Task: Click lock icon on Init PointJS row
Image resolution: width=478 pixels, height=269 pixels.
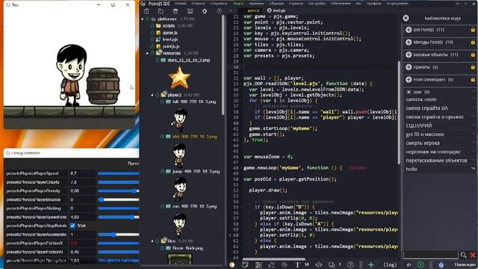Action: point(473,30)
